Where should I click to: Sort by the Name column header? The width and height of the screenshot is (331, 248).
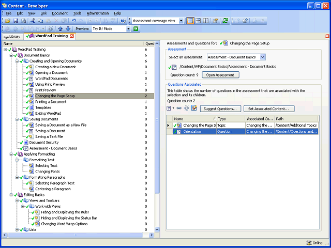(194, 119)
